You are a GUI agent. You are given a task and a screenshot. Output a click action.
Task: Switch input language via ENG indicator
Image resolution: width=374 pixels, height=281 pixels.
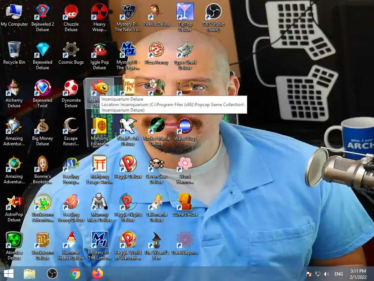(339, 274)
